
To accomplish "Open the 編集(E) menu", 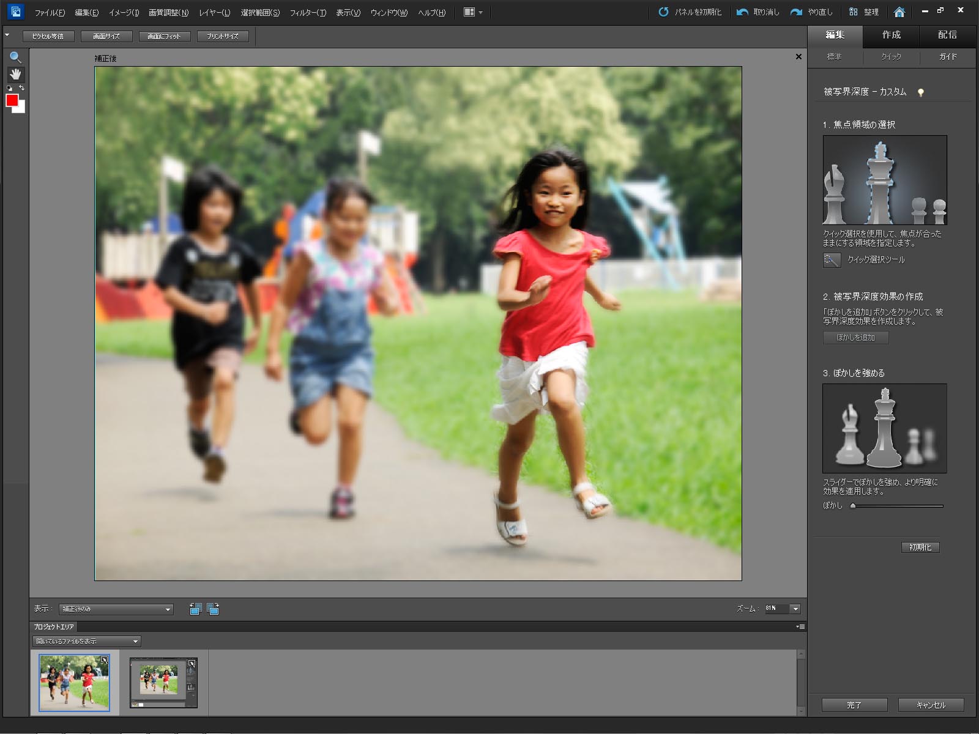I will [86, 12].
